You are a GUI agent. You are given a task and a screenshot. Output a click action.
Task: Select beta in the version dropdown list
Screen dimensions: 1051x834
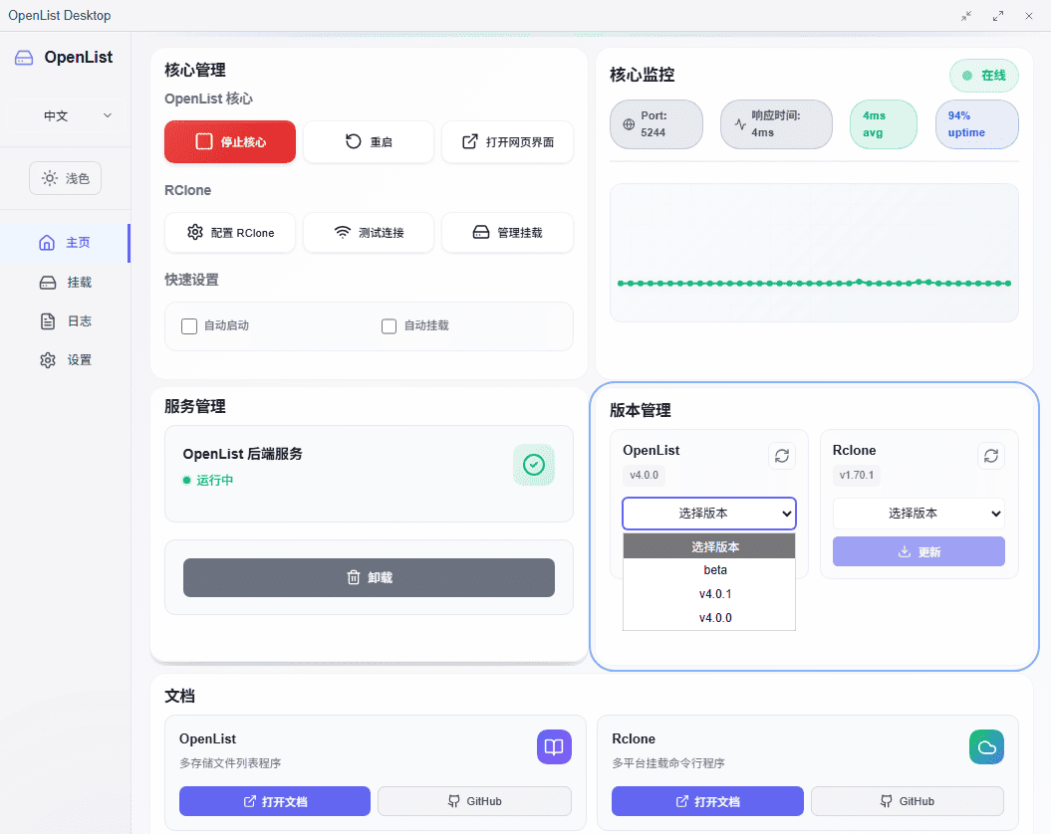pyautogui.click(x=715, y=569)
